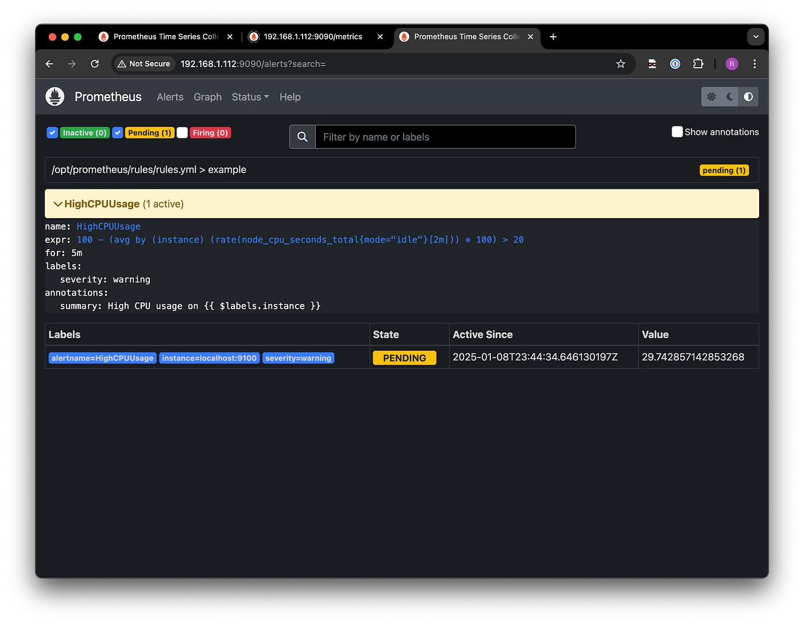Click the Prometheus brand link
This screenshot has width=804, height=625.
[x=108, y=96]
